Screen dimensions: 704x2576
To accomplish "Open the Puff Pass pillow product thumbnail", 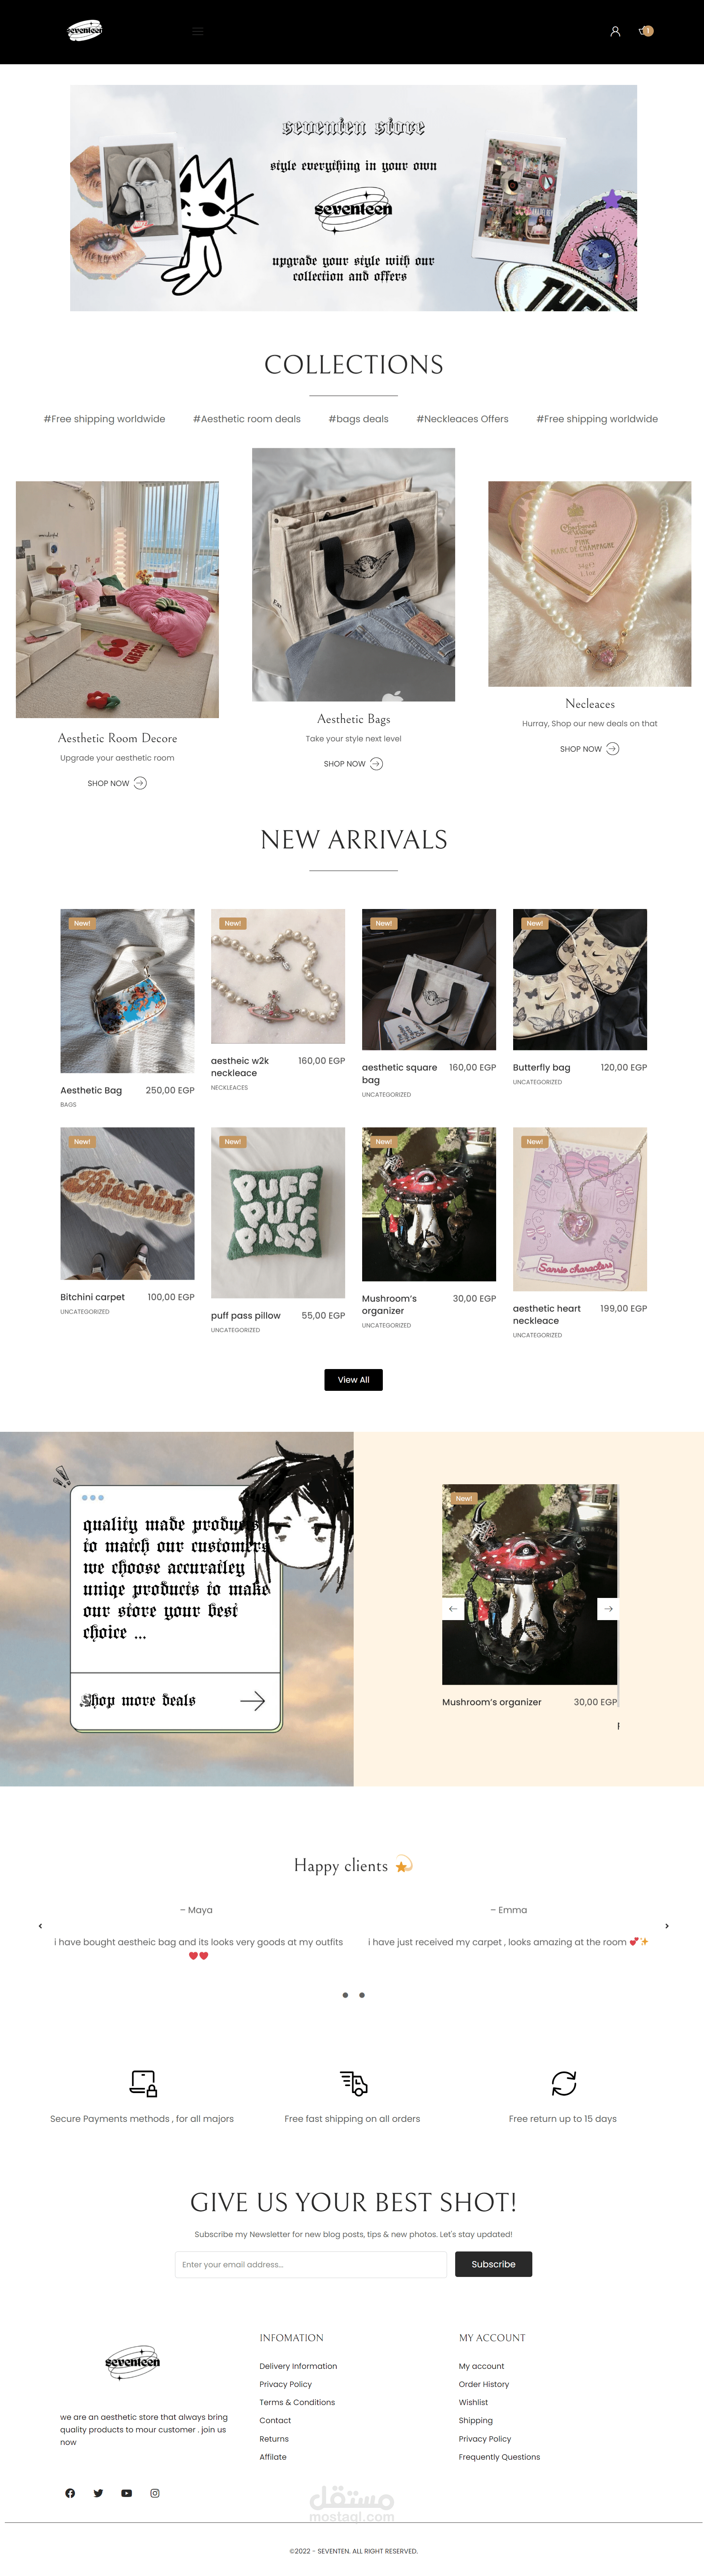I will 278,1213.
